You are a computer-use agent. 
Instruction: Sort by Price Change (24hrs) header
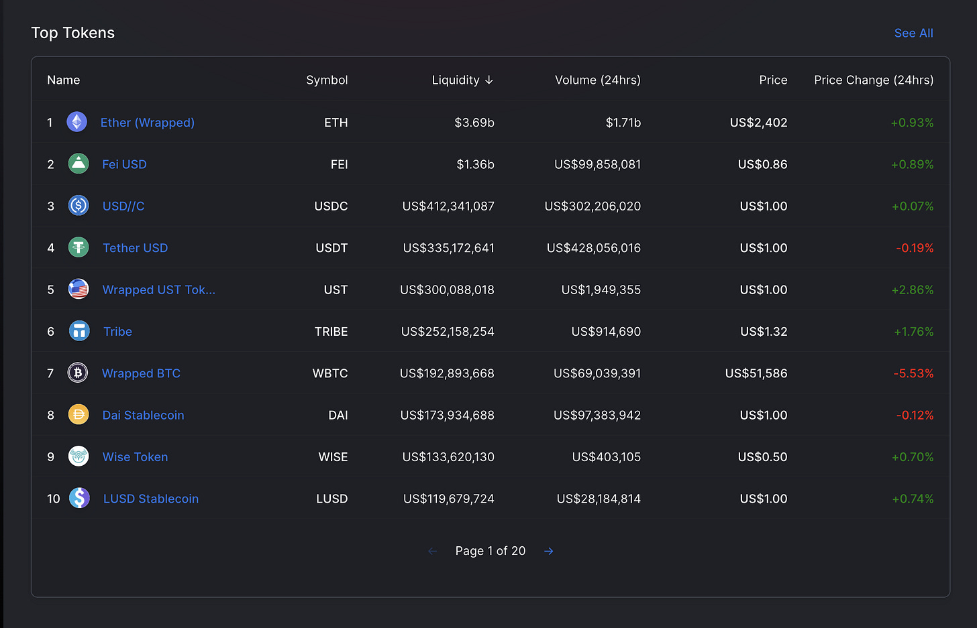click(x=874, y=80)
